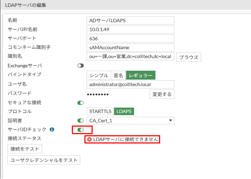The image size is (251, 179).
Task: Enable the Exchangeサーバ toggle
Action: tap(80, 66)
